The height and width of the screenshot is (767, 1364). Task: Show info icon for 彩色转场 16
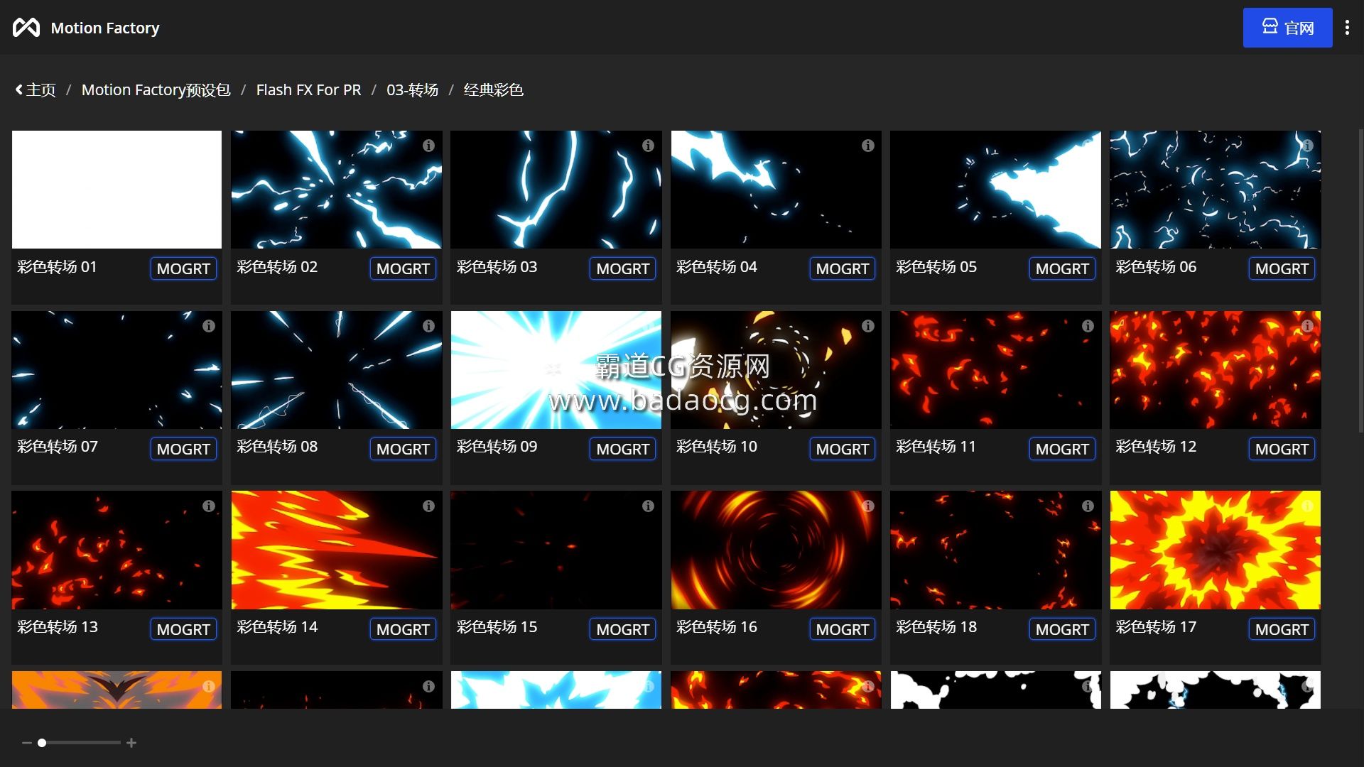[867, 506]
